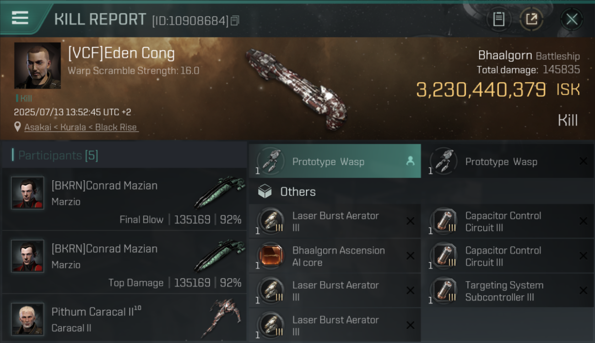Click the second Prototype Wasp drone

point(508,161)
